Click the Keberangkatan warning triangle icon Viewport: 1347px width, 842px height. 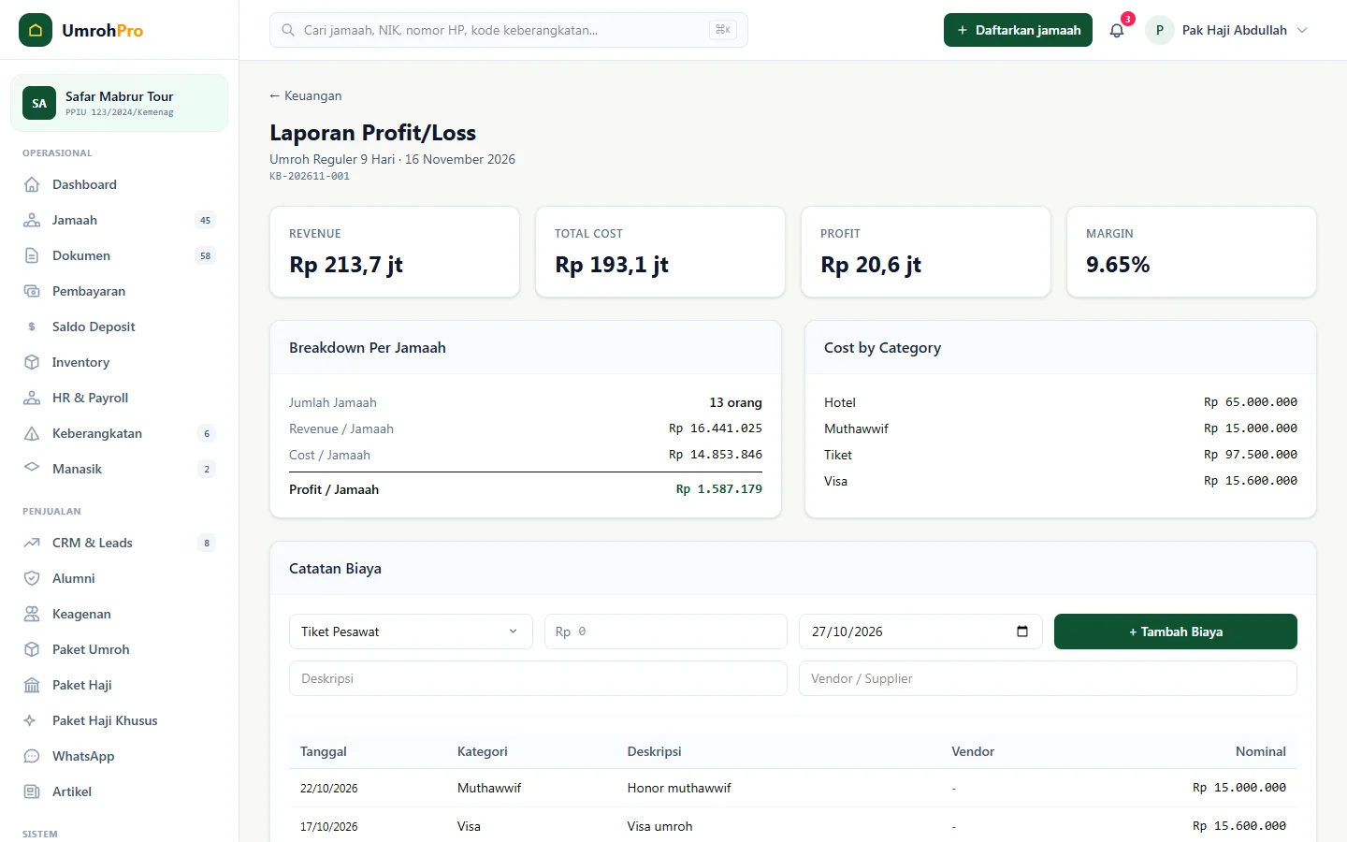point(32,433)
